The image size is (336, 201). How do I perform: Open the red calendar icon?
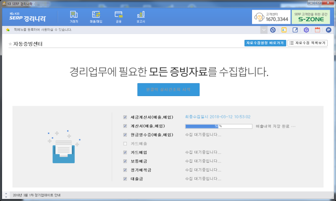tap(318, 30)
